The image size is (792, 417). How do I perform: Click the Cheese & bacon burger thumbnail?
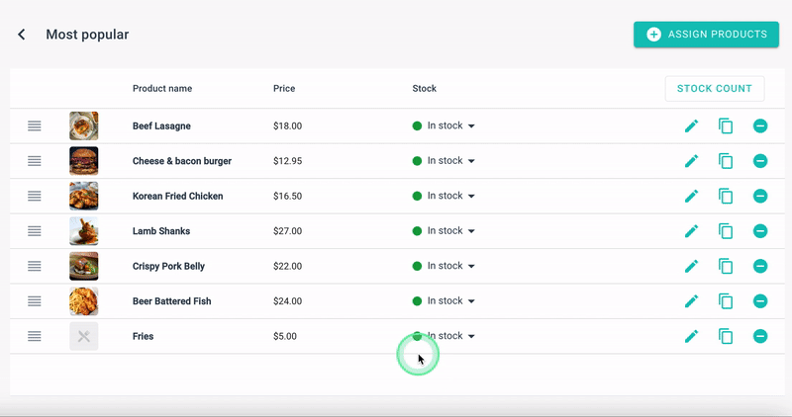point(84,161)
